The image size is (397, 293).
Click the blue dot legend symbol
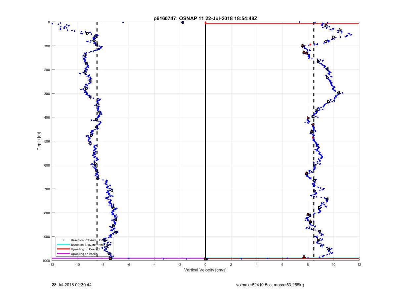pyautogui.click(x=63, y=240)
